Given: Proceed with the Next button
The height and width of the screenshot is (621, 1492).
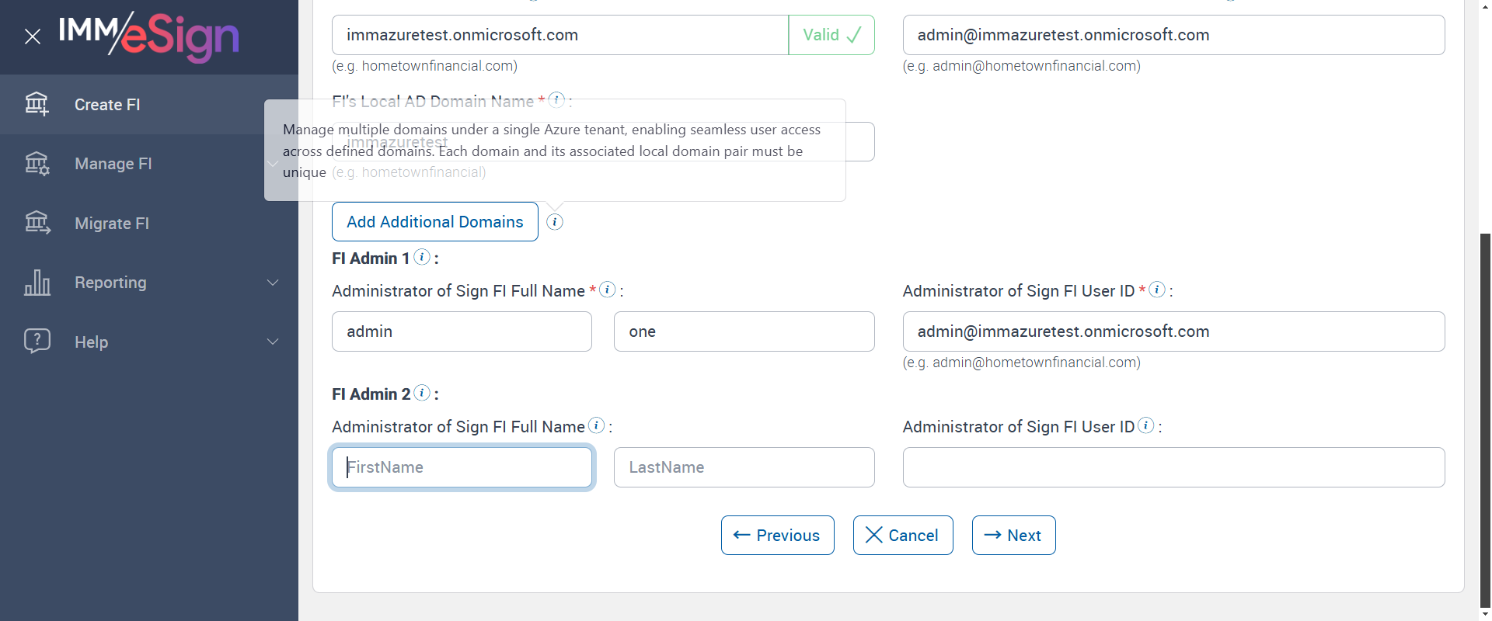Looking at the screenshot, I should click(x=1013, y=536).
